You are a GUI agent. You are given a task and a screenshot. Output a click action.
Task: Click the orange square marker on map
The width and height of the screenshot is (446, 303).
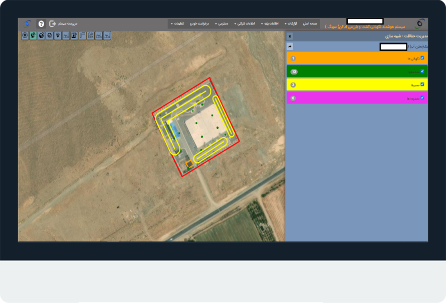189,163
